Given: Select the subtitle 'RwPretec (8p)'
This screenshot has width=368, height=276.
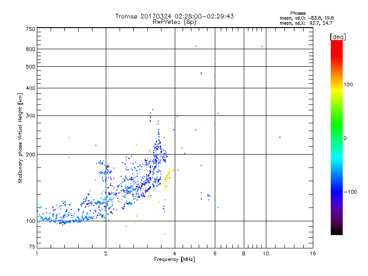Looking at the screenshot, I should (174, 22).
